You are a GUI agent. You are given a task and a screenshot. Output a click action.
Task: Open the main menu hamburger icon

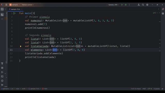(6, 5)
